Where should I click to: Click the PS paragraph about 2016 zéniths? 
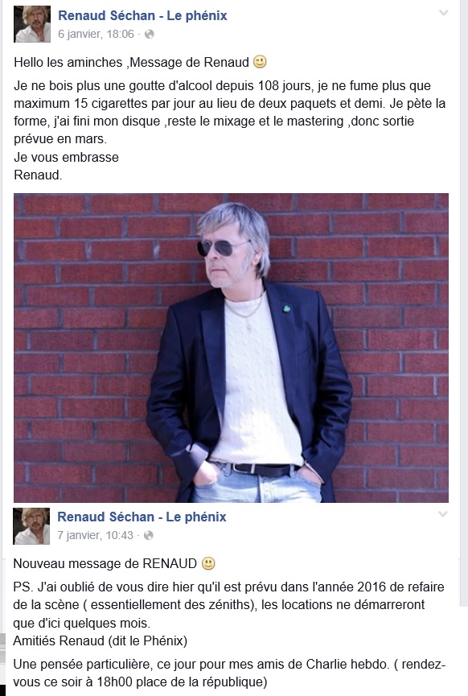[228, 605]
